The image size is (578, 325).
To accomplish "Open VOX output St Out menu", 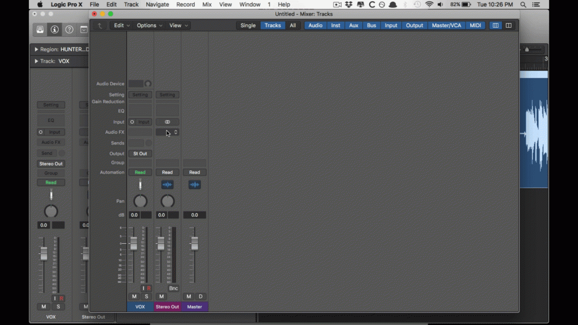I will pos(140,153).
